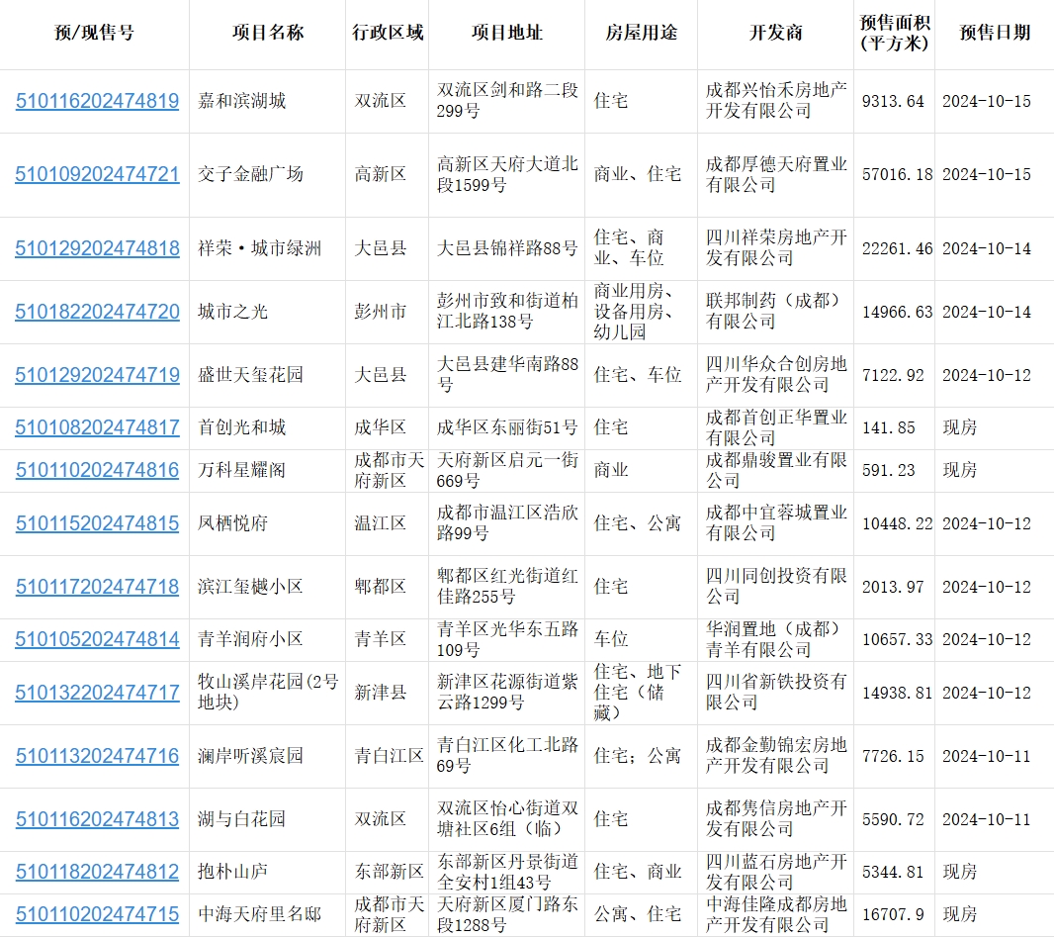
Task: Open presale number 510116202474819 link
Action: pos(98,101)
